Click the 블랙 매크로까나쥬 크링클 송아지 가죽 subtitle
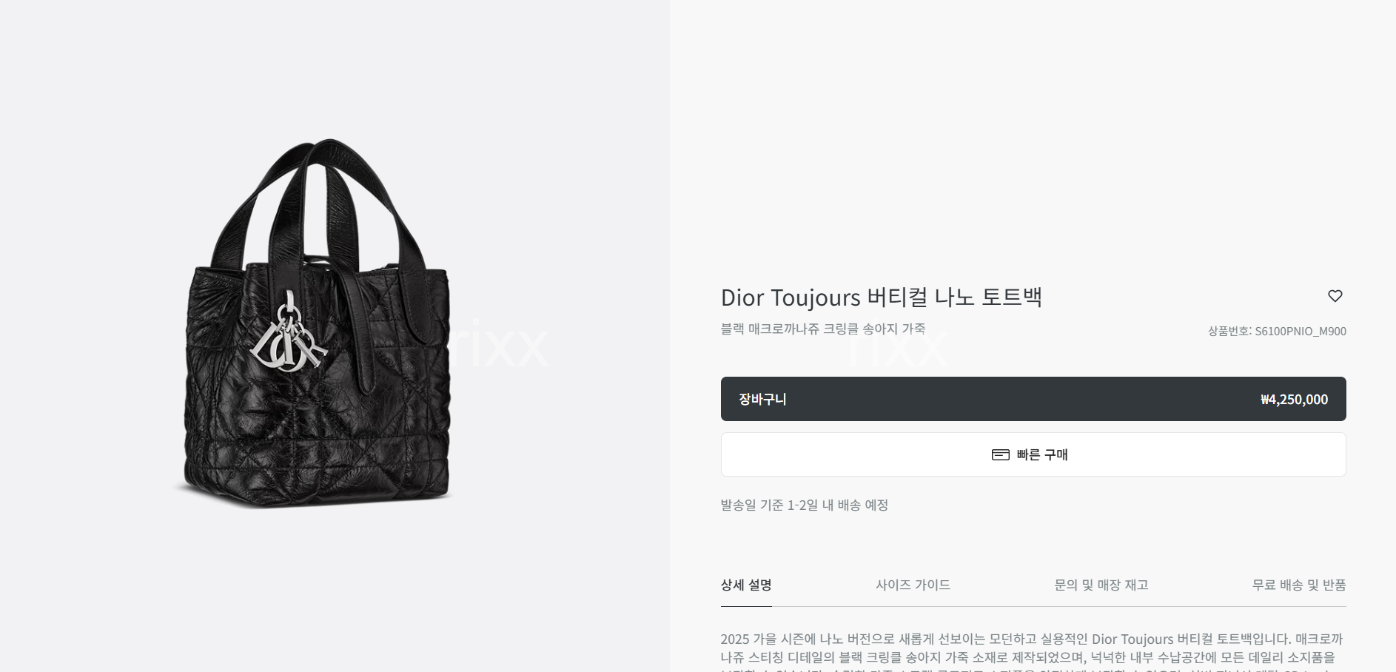This screenshot has width=1396, height=672. point(823,329)
